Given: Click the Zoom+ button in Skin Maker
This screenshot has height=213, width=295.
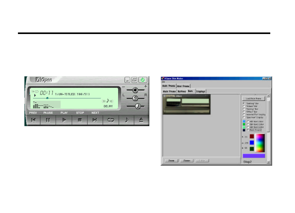Looking at the screenshot, I should (187, 160).
